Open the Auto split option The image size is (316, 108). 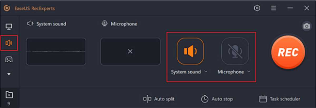pyautogui.click(x=159, y=99)
